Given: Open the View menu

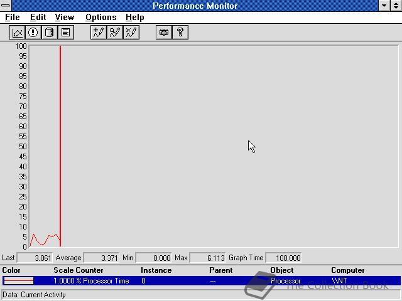Looking at the screenshot, I should 64,18.
